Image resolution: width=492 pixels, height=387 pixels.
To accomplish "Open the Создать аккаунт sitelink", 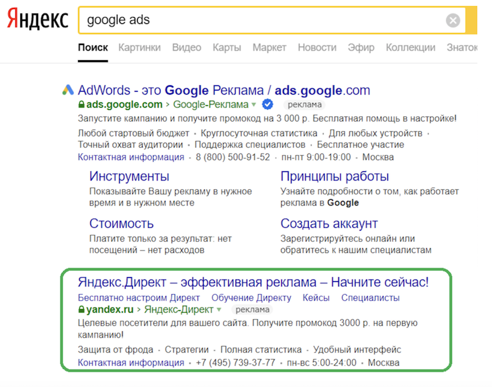I will coord(329,224).
